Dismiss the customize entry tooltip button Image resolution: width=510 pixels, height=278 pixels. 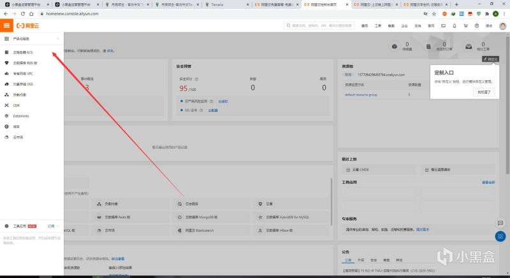click(484, 92)
